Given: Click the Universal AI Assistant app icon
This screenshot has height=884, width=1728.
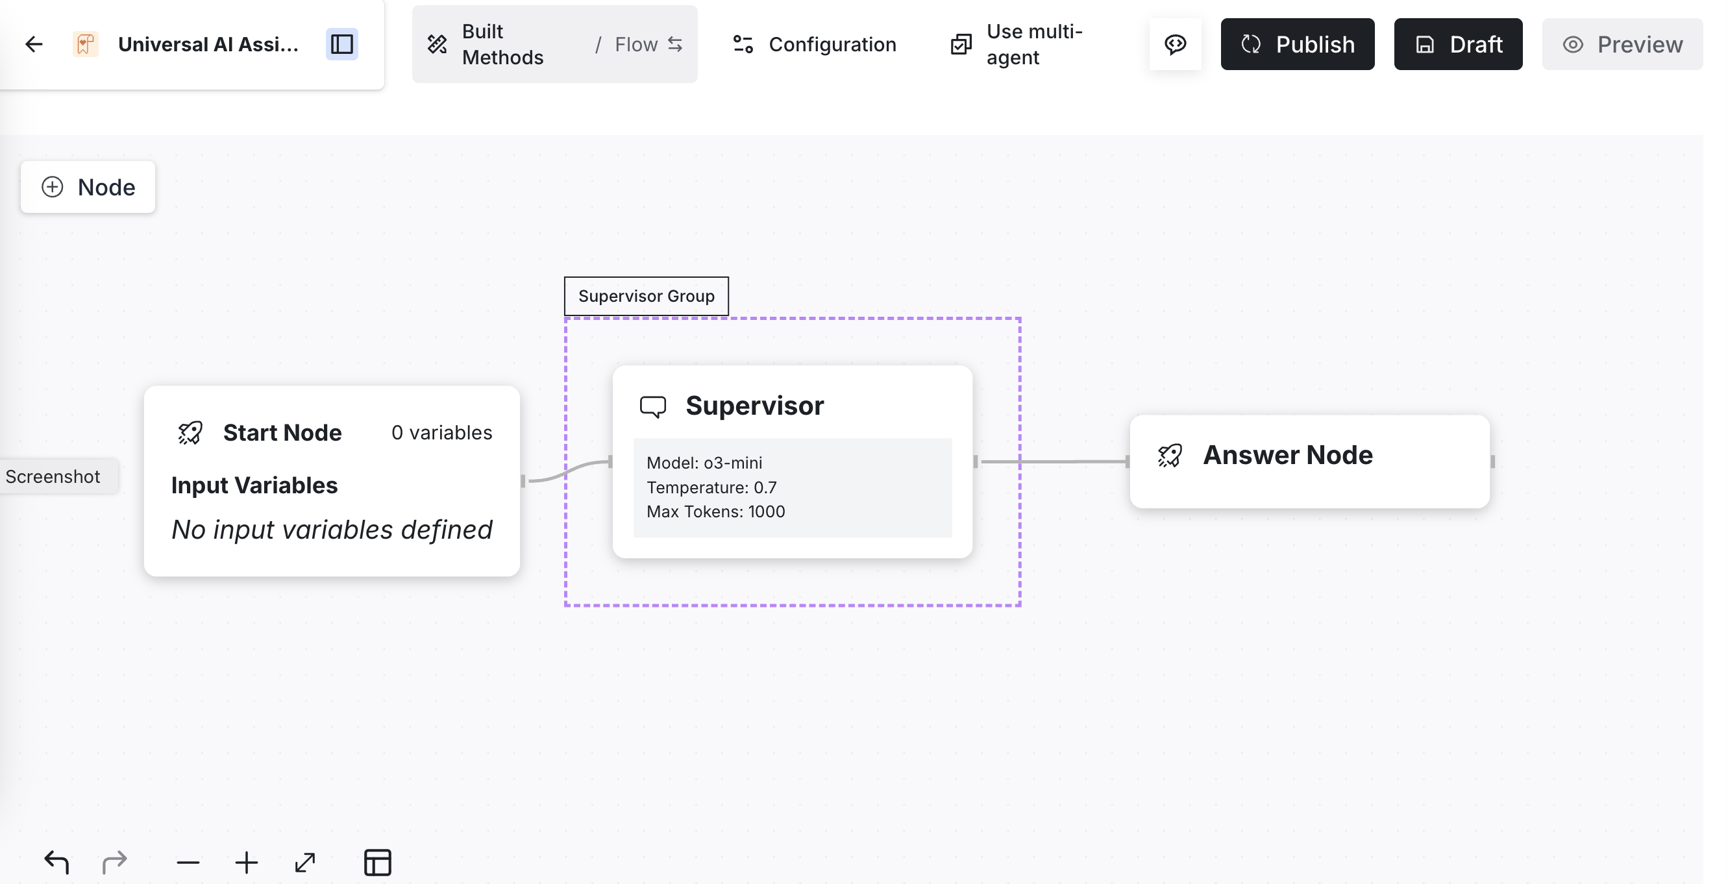Looking at the screenshot, I should tap(85, 44).
